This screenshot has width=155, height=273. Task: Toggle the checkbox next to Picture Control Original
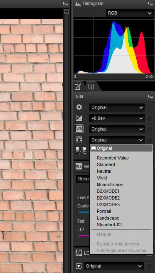click(x=150, y=140)
